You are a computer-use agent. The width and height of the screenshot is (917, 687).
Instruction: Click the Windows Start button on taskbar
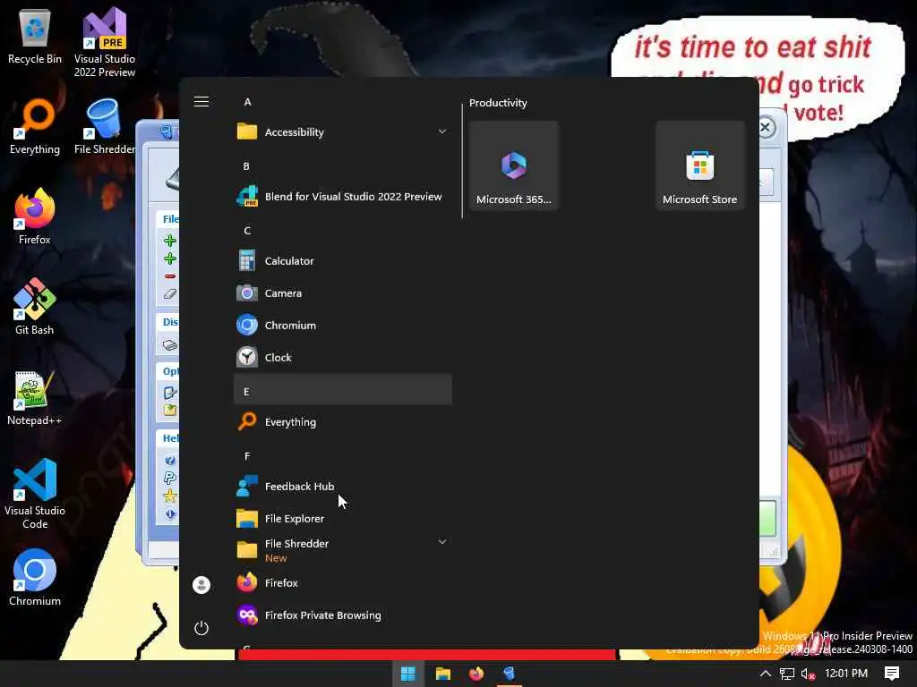click(407, 674)
